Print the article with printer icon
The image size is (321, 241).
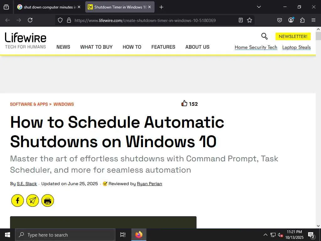tap(48, 201)
